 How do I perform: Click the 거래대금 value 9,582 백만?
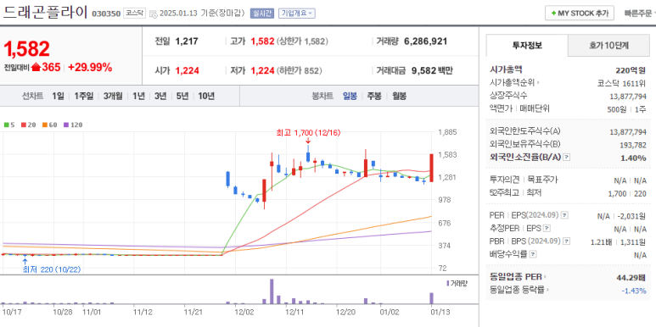click(x=432, y=70)
